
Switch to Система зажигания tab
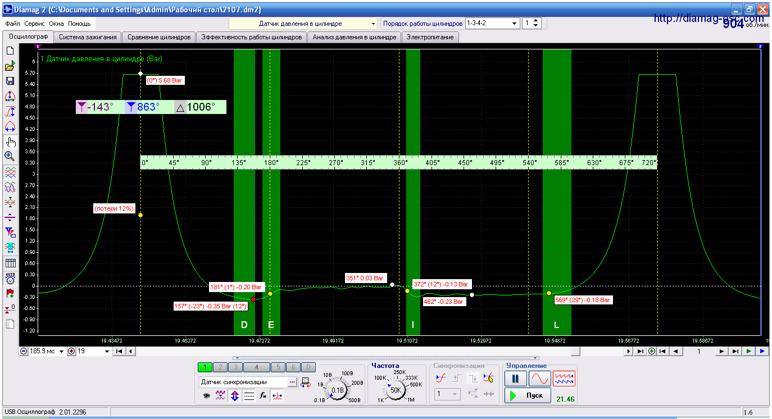88,38
